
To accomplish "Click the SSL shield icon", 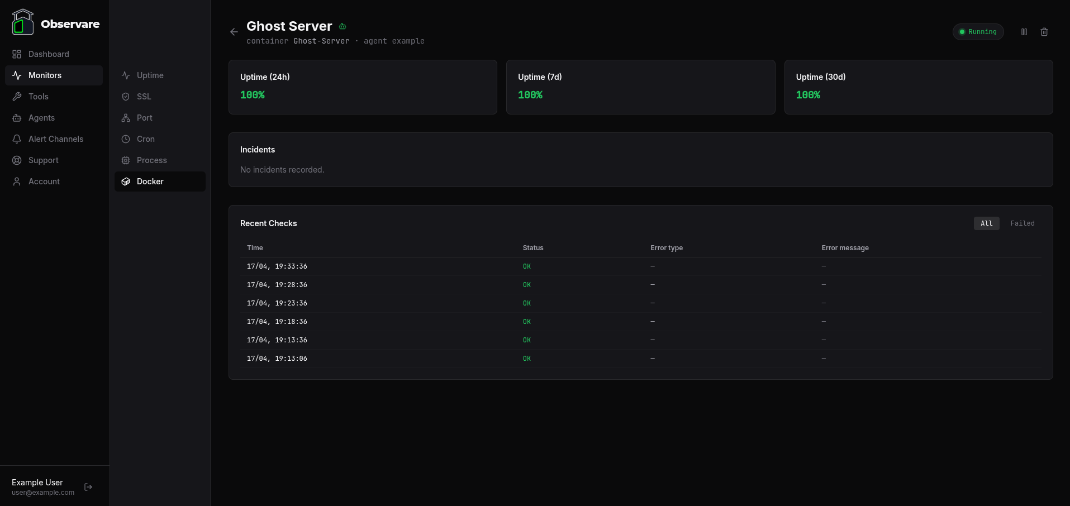I will point(125,97).
